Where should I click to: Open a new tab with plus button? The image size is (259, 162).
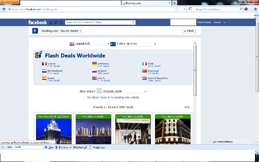click(x=174, y=3)
